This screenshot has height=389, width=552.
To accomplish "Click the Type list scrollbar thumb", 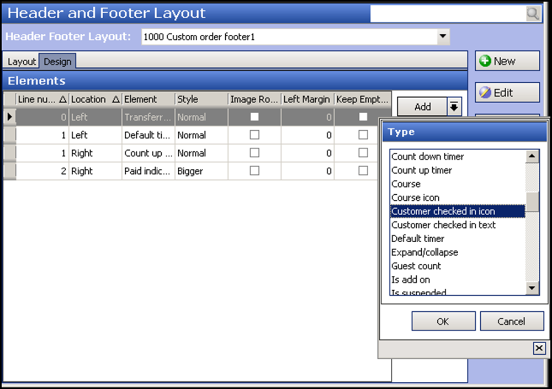I will 532,202.
